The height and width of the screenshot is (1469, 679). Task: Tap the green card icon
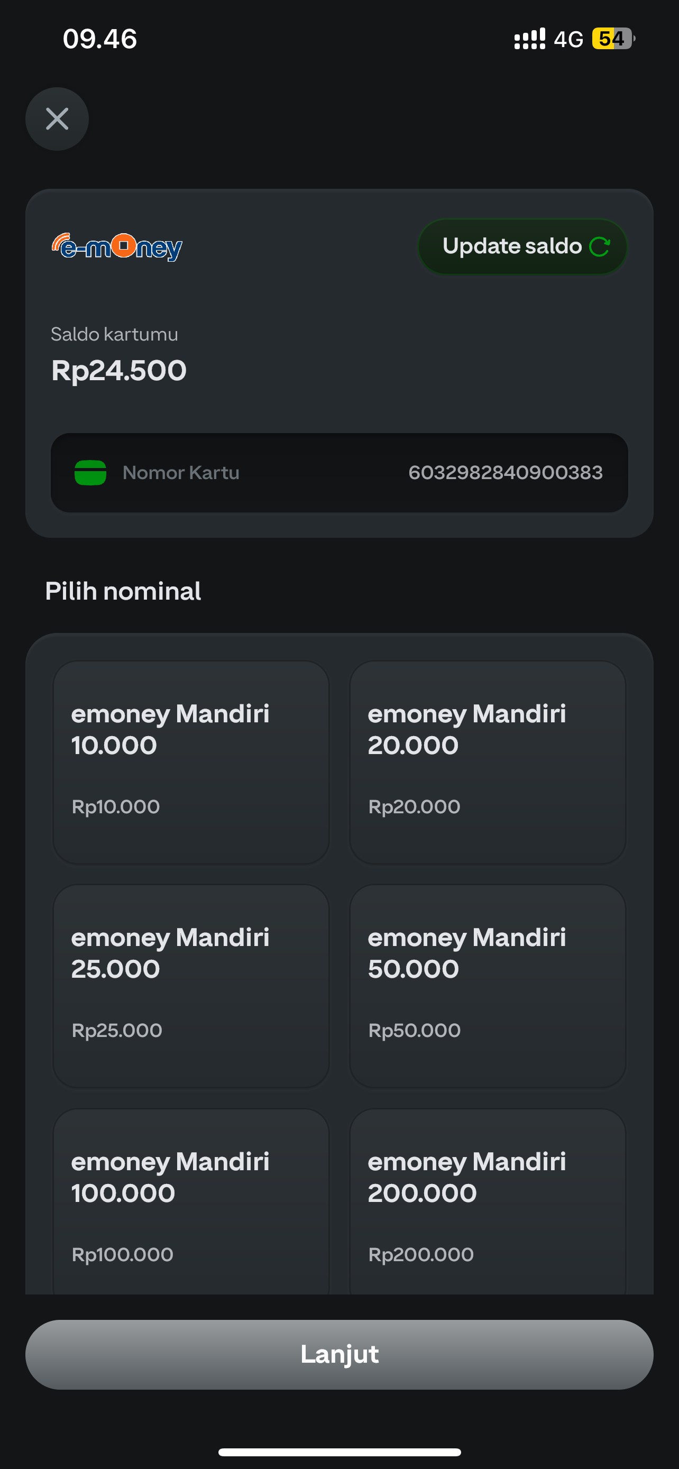click(x=90, y=473)
